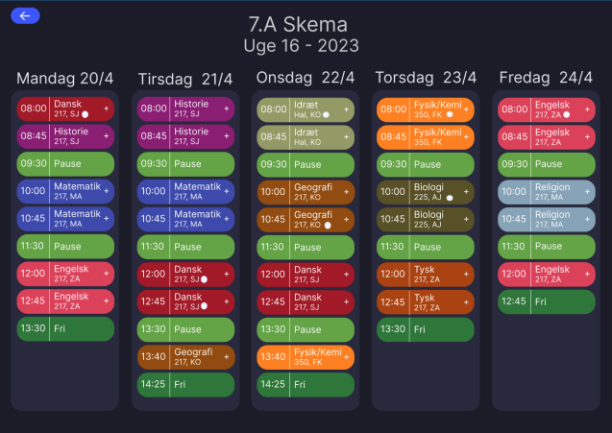Click plus icon on Wednesday 13:40 Fysik/Kemi
Image resolution: width=612 pixels, height=433 pixels.
tap(346, 358)
